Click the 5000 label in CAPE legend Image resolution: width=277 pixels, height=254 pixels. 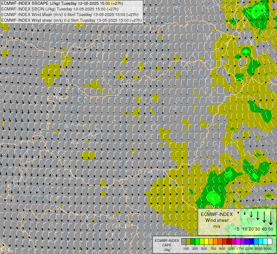click(267, 249)
